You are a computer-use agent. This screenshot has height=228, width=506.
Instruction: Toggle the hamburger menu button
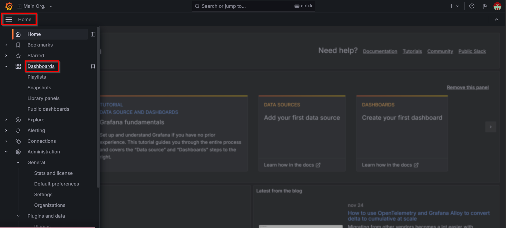click(x=9, y=20)
